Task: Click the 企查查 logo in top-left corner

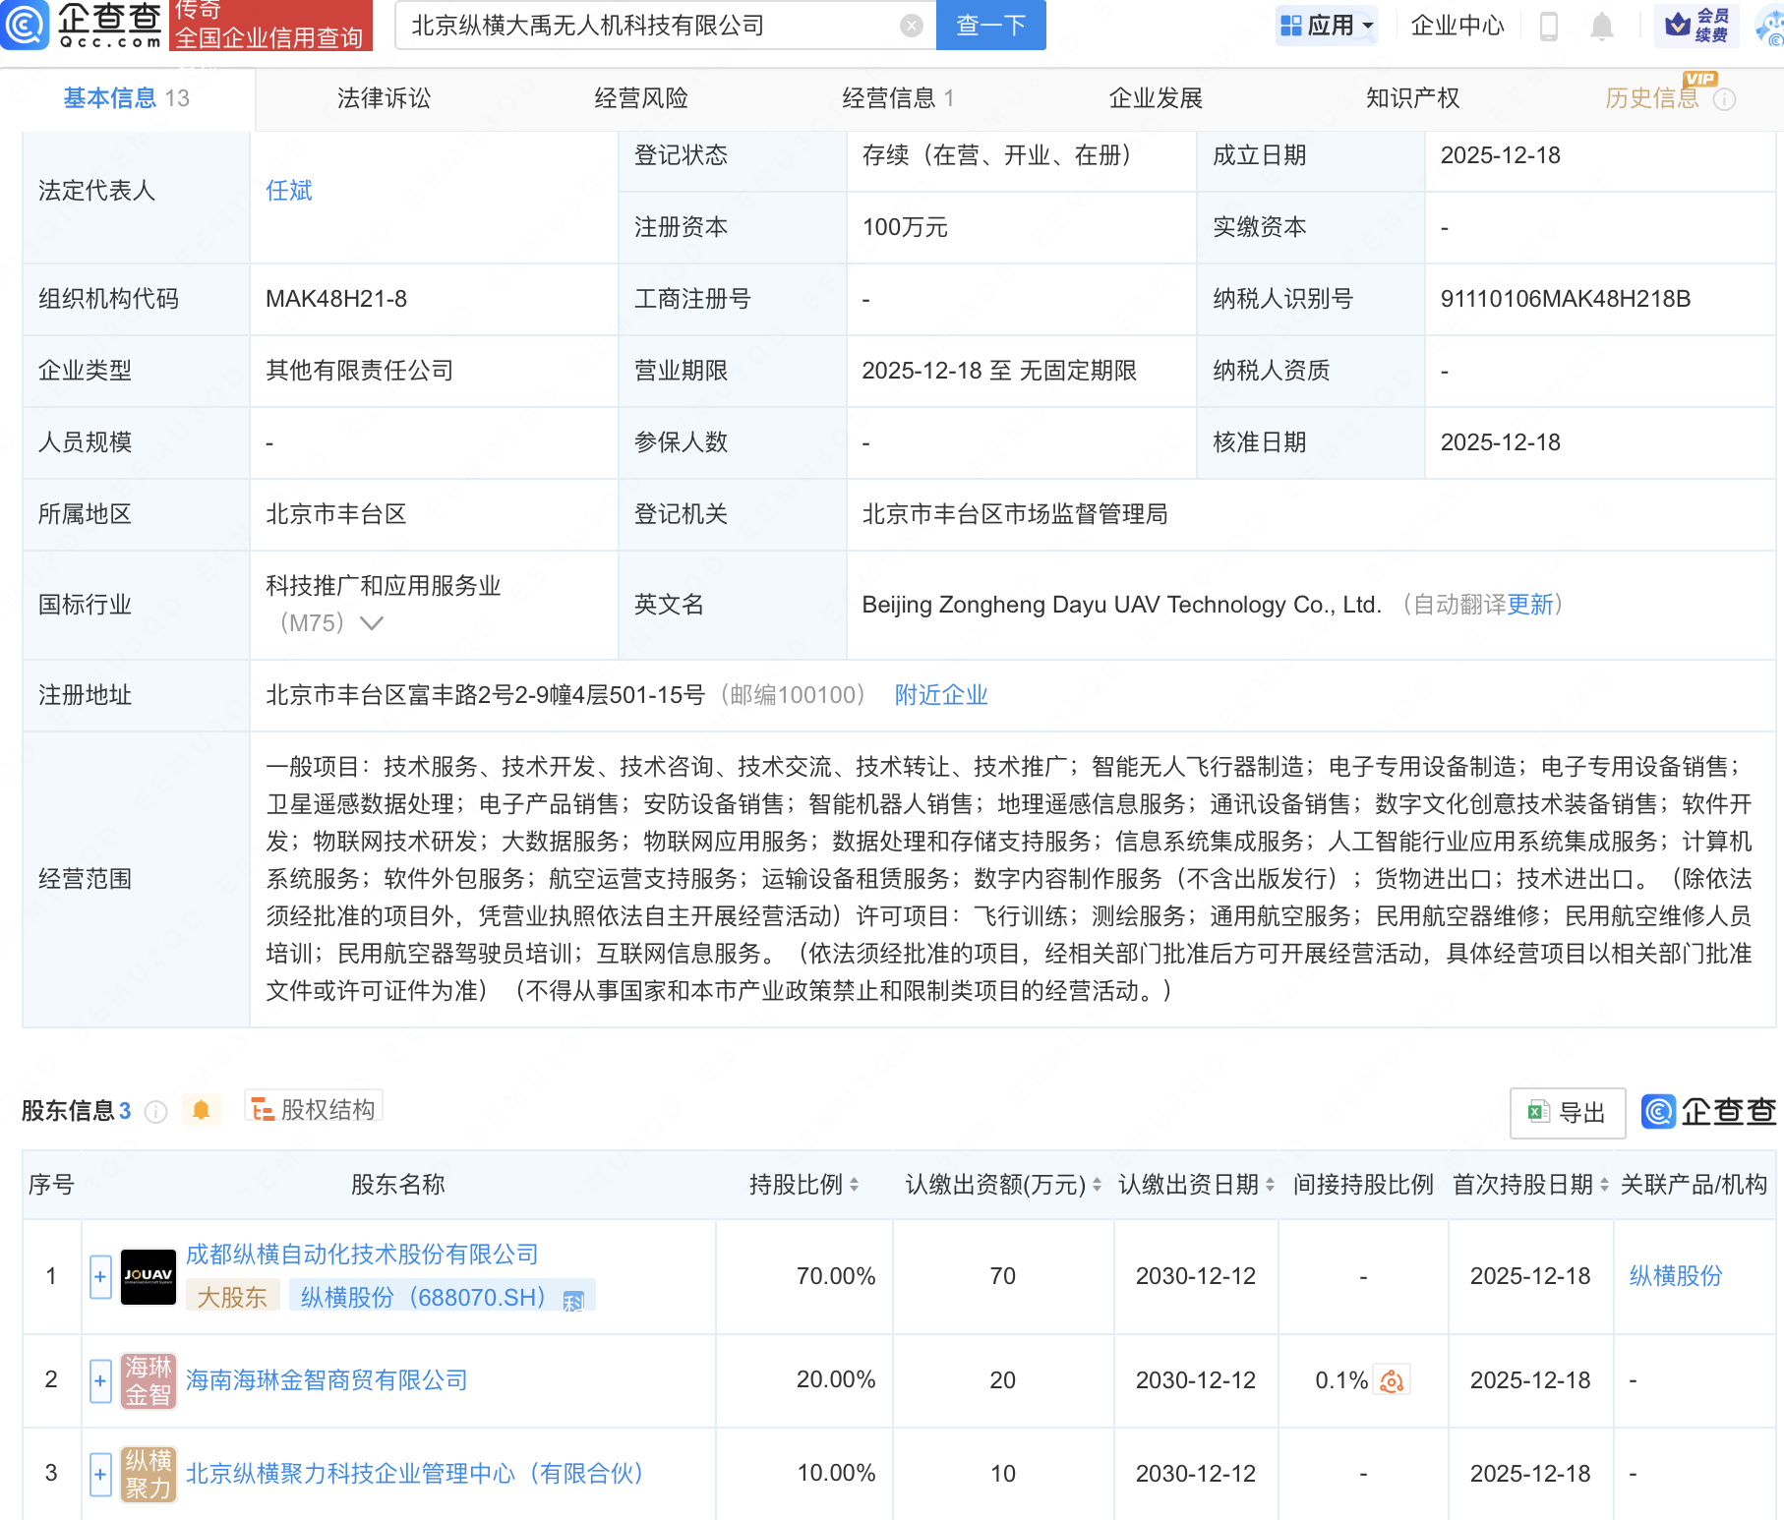Action: pyautogui.click(x=84, y=26)
